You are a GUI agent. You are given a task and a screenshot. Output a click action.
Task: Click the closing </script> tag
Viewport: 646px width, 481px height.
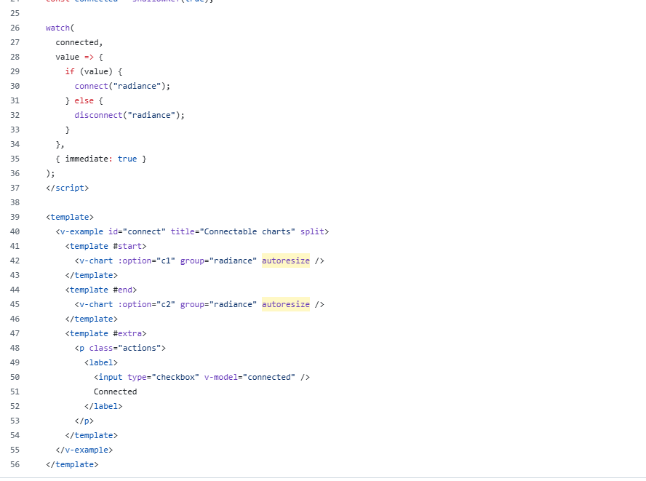click(67, 188)
